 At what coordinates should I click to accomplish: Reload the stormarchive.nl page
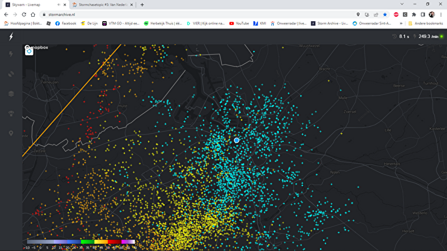pyautogui.click(x=24, y=15)
